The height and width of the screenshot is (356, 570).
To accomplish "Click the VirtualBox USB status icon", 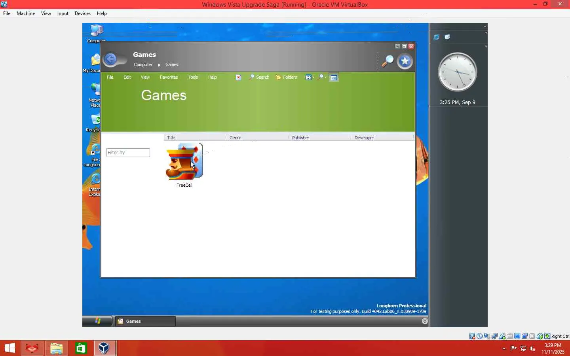I will (x=502, y=336).
